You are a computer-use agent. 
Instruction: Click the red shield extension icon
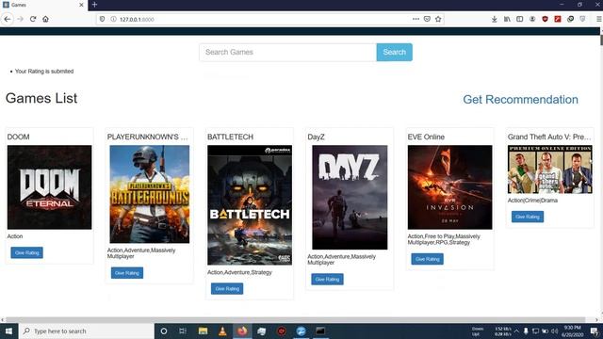(x=545, y=19)
